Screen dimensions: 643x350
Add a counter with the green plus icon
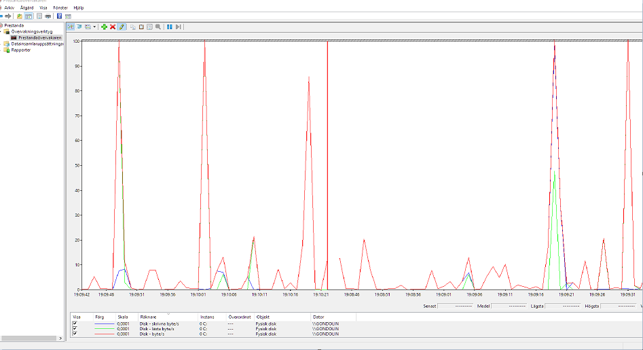point(104,27)
